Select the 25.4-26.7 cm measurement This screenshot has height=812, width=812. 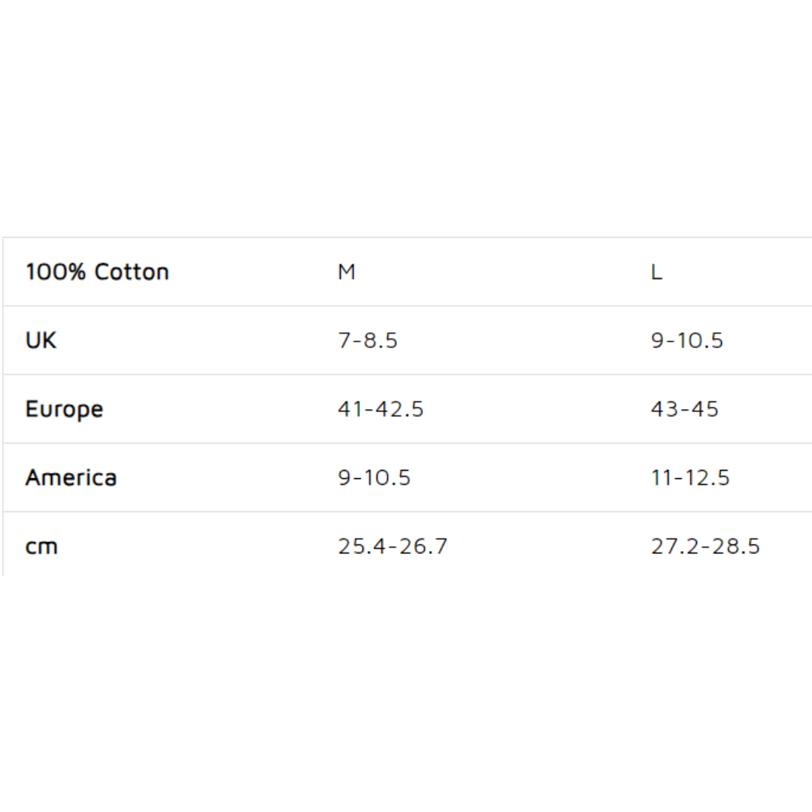(392, 547)
